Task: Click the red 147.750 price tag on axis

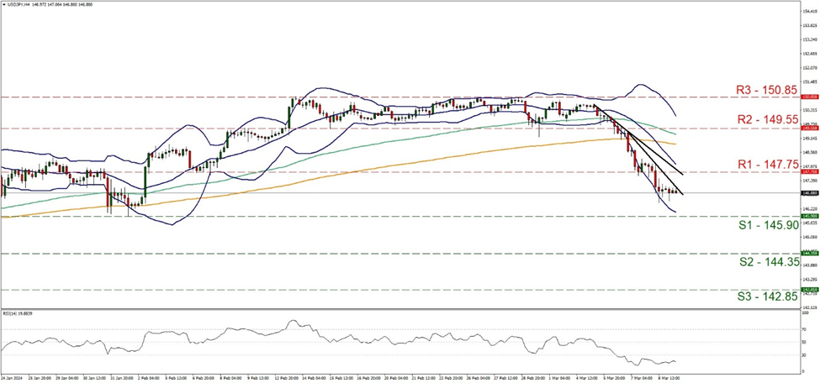Action: (x=809, y=172)
